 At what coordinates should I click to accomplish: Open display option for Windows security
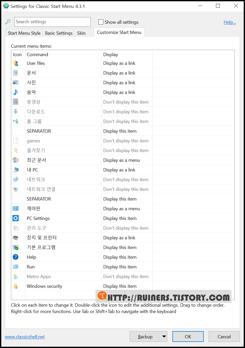(120, 286)
